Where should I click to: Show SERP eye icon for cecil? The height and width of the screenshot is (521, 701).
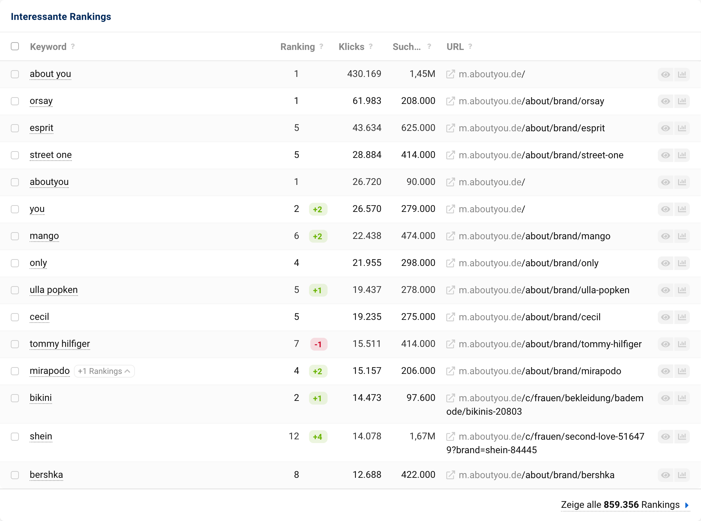665,317
